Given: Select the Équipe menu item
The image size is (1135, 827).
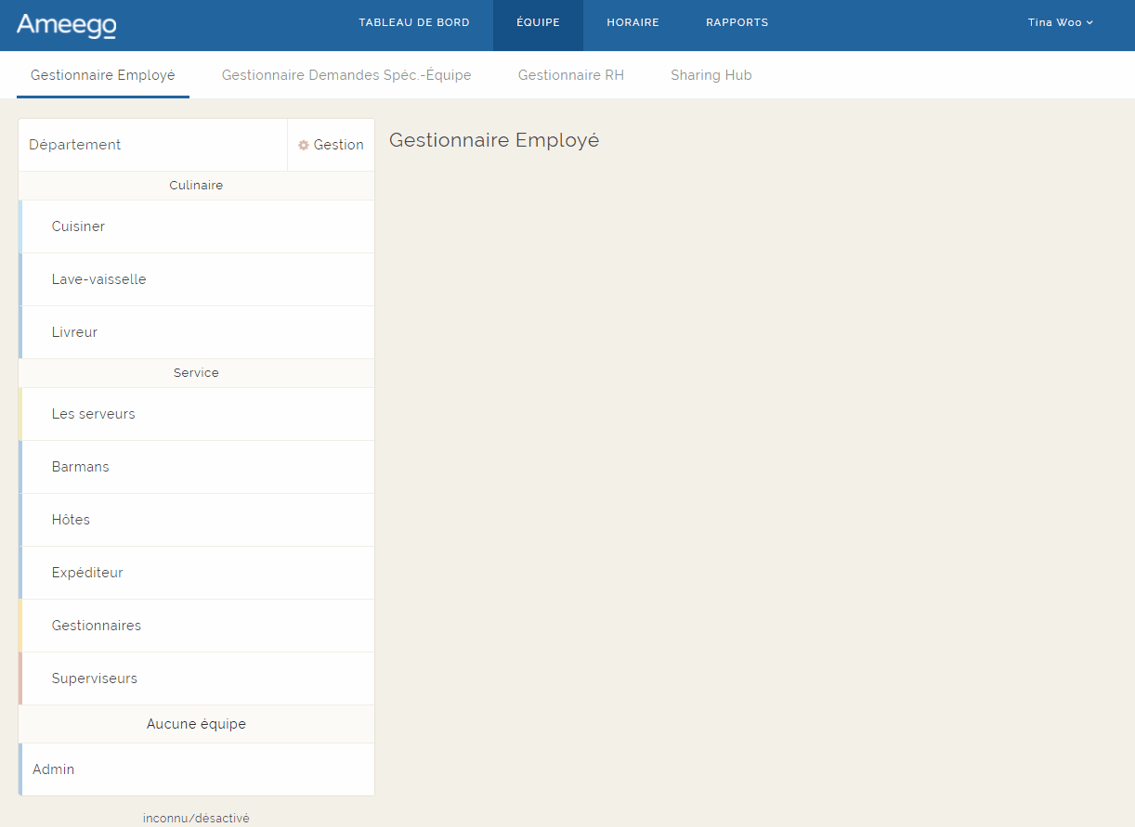Looking at the screenshot, I should pos(538,23).
